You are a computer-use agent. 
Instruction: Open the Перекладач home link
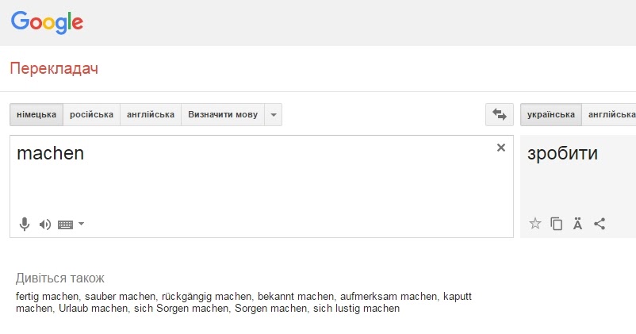click(x=54, y=68)
